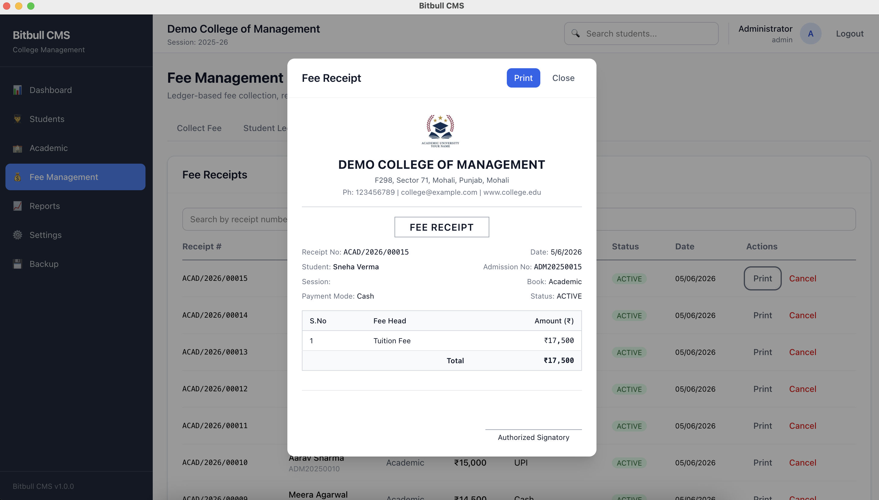Click the Total amount ₹17,500
Image resolution: width=879 pixels, height=500 pixels.
pyautogui.click(x=558, y=360)
